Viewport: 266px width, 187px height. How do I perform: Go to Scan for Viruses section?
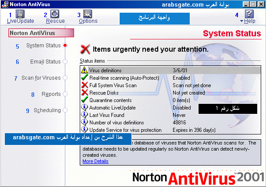(41, 78)
